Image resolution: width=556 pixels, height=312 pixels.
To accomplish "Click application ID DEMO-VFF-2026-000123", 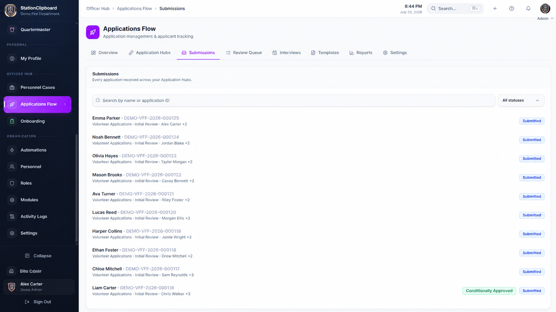I will (149, 156).
